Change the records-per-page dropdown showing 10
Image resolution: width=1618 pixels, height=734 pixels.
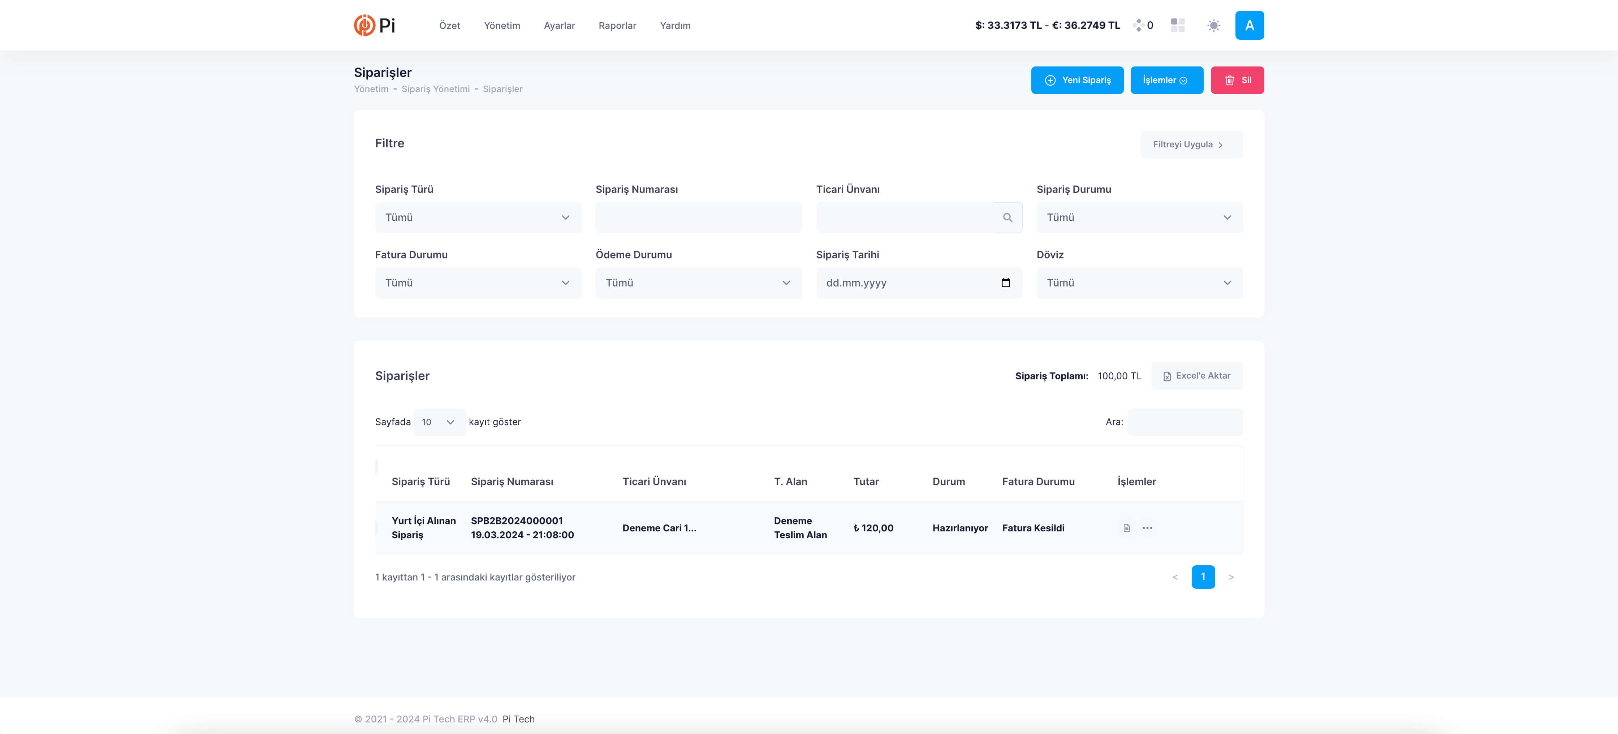tap(439, 422)
